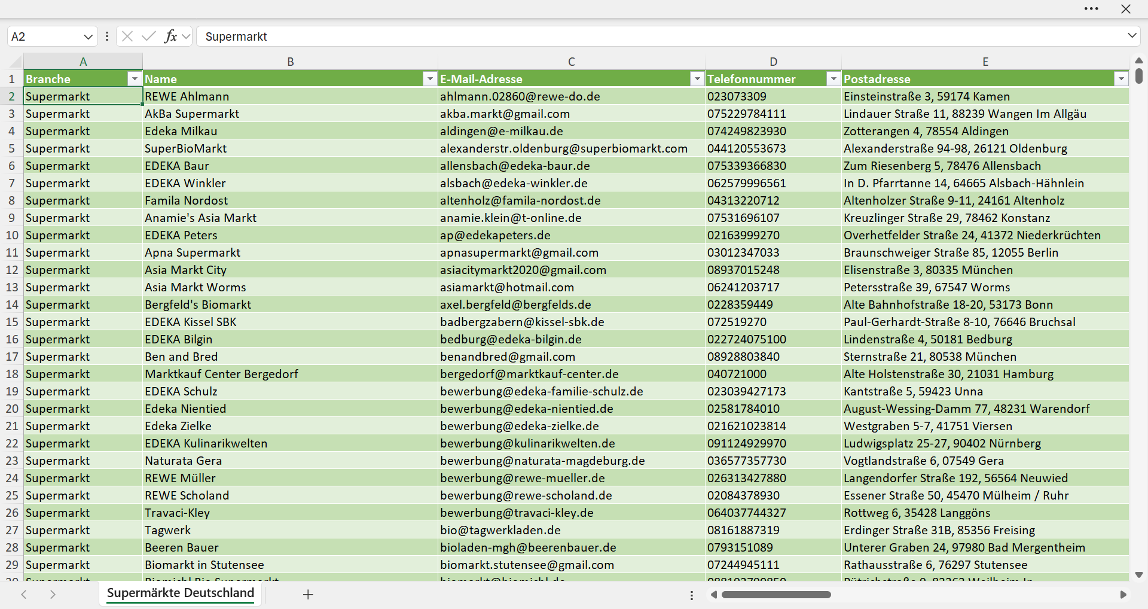Image resolution: width=1148 pixels, height=609 pixels.
Task: Select address Kantstraße 5, 59423 Unna
Action: 985,391
